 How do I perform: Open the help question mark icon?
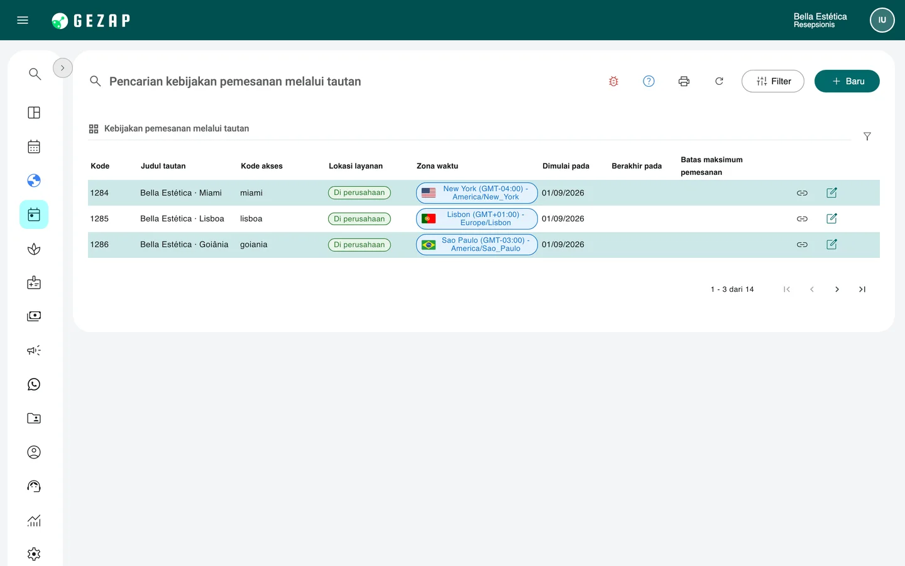click(649, 81)
